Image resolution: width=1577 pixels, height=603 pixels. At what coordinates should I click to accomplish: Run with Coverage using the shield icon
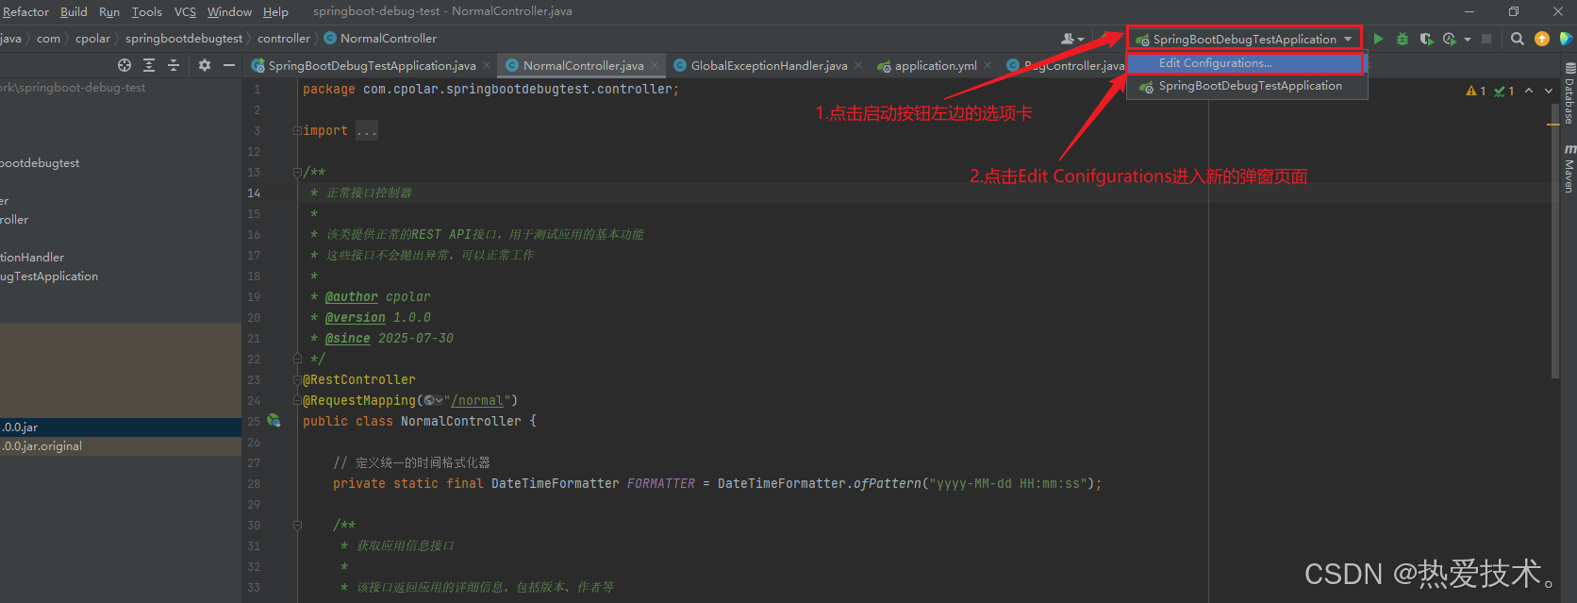pyautogui.click(x=1426, y=39)
